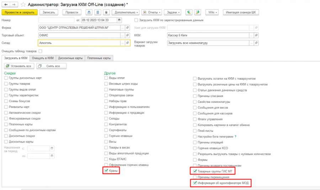The height and width of the screenshot is (190, 320).
Task: Open calendar for Накопления 'по' date
Action: coord(52,156)
